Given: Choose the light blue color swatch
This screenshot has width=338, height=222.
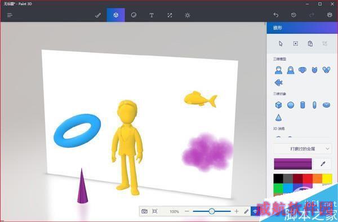Looking at the screenshot, I should [288, 188].
